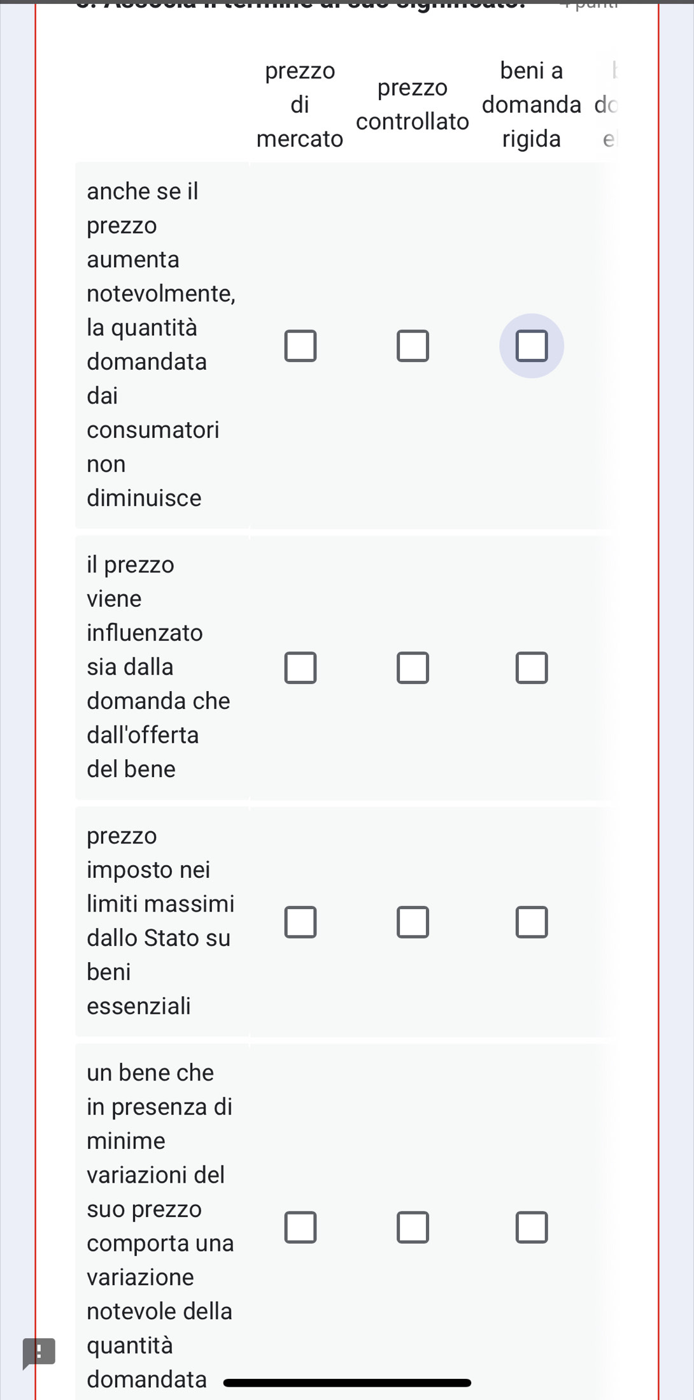694x1400 pixels.
Task: Open the feedback exclamation icon
Action: [x=38, y=1352]
